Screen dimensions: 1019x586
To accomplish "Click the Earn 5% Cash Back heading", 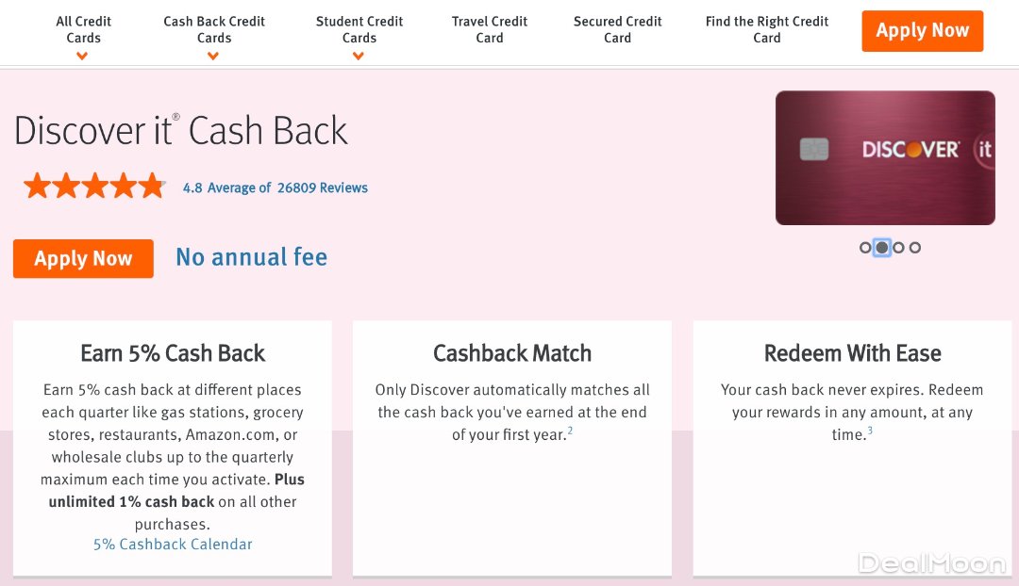I will [x=173, y=353].
